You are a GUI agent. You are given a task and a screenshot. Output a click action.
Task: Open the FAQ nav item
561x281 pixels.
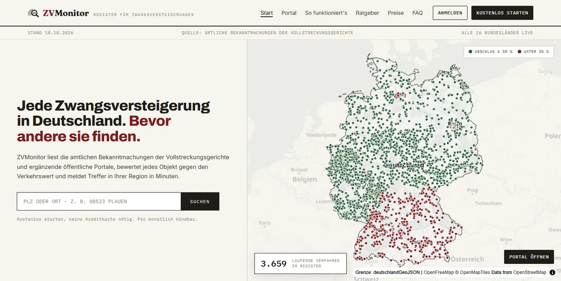[x=418, y=13]
